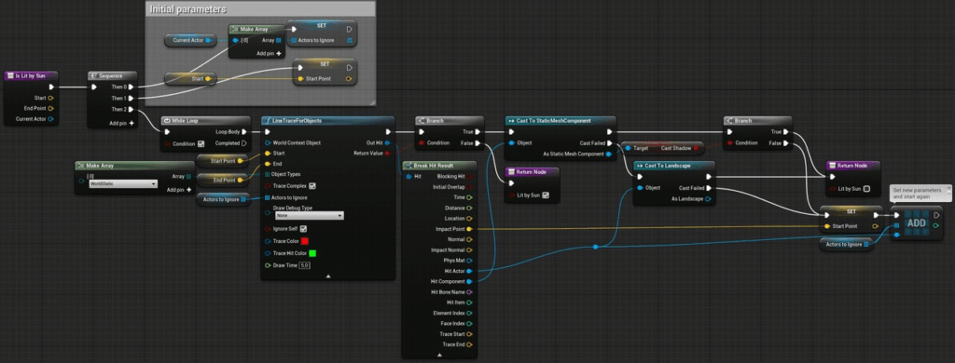Image resolution: width=955 pixels, height=363 pixels.
Task: Open the Draw Debug Type dropdown
Action: pyautogui.click(x=309, y=215)
